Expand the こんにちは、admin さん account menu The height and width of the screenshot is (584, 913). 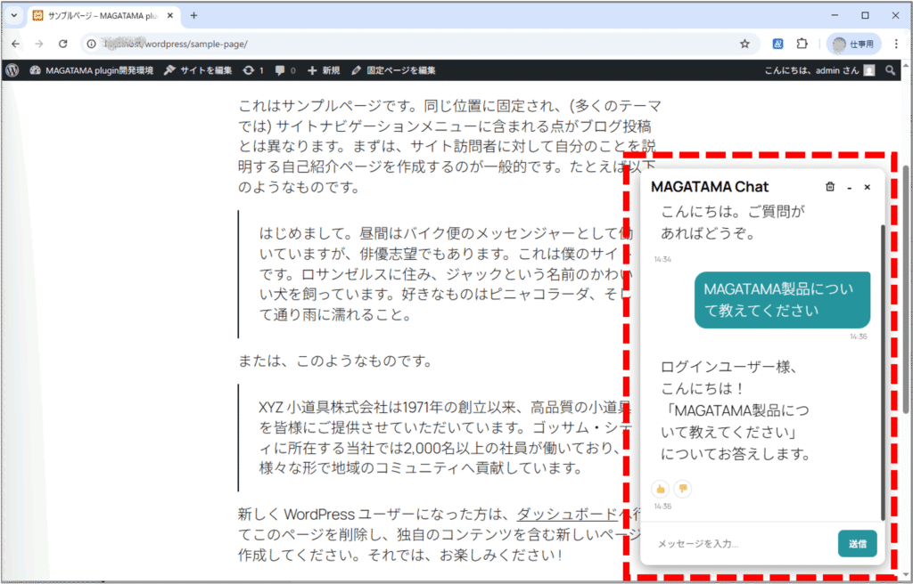click(x=819, y=70)
